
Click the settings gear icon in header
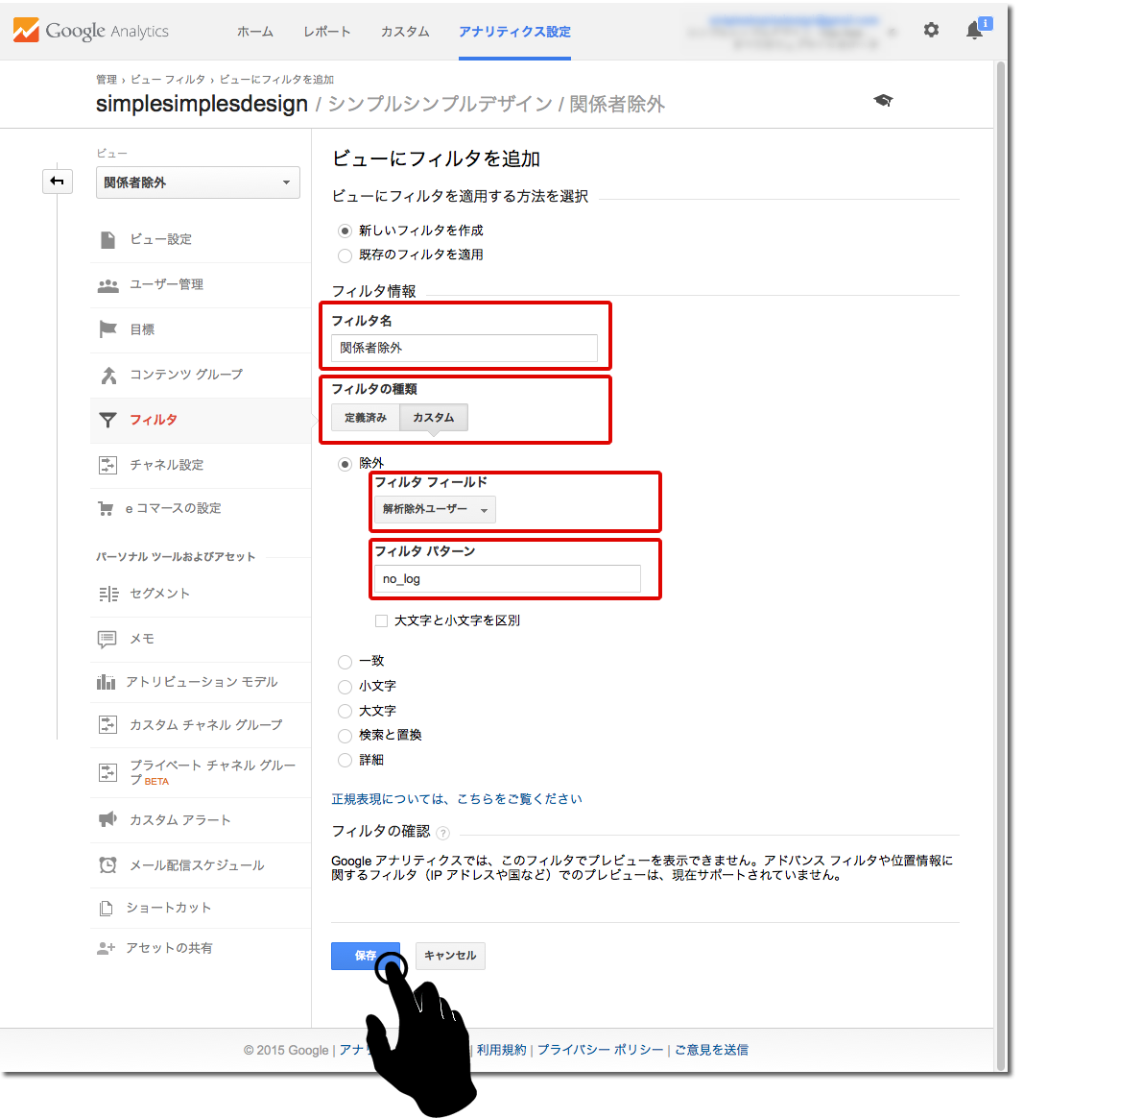pos(931,30)
